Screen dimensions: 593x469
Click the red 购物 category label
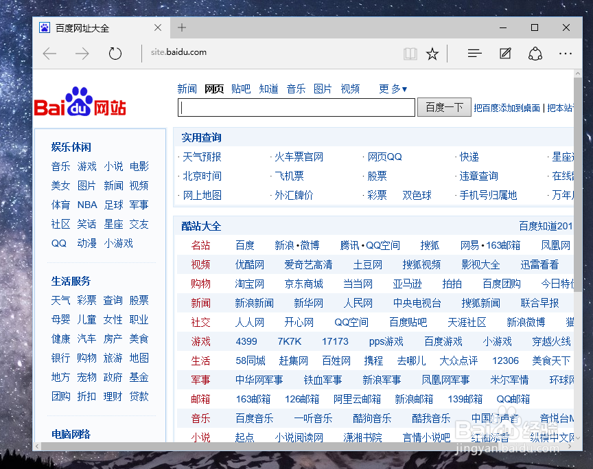coord(200,284)
